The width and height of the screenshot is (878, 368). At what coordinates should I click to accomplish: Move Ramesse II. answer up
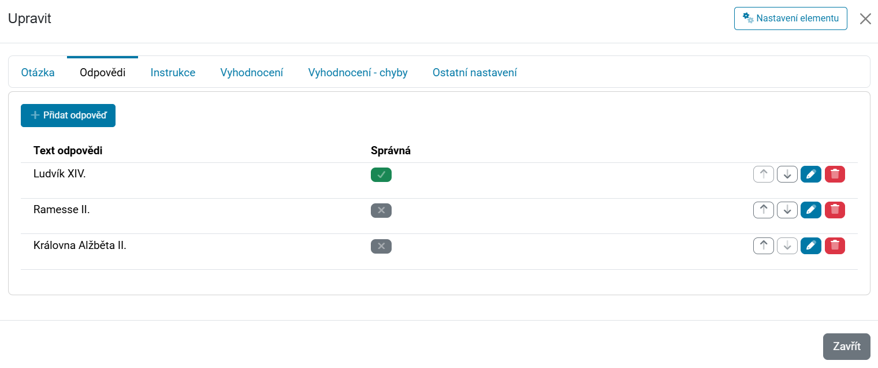764,210
